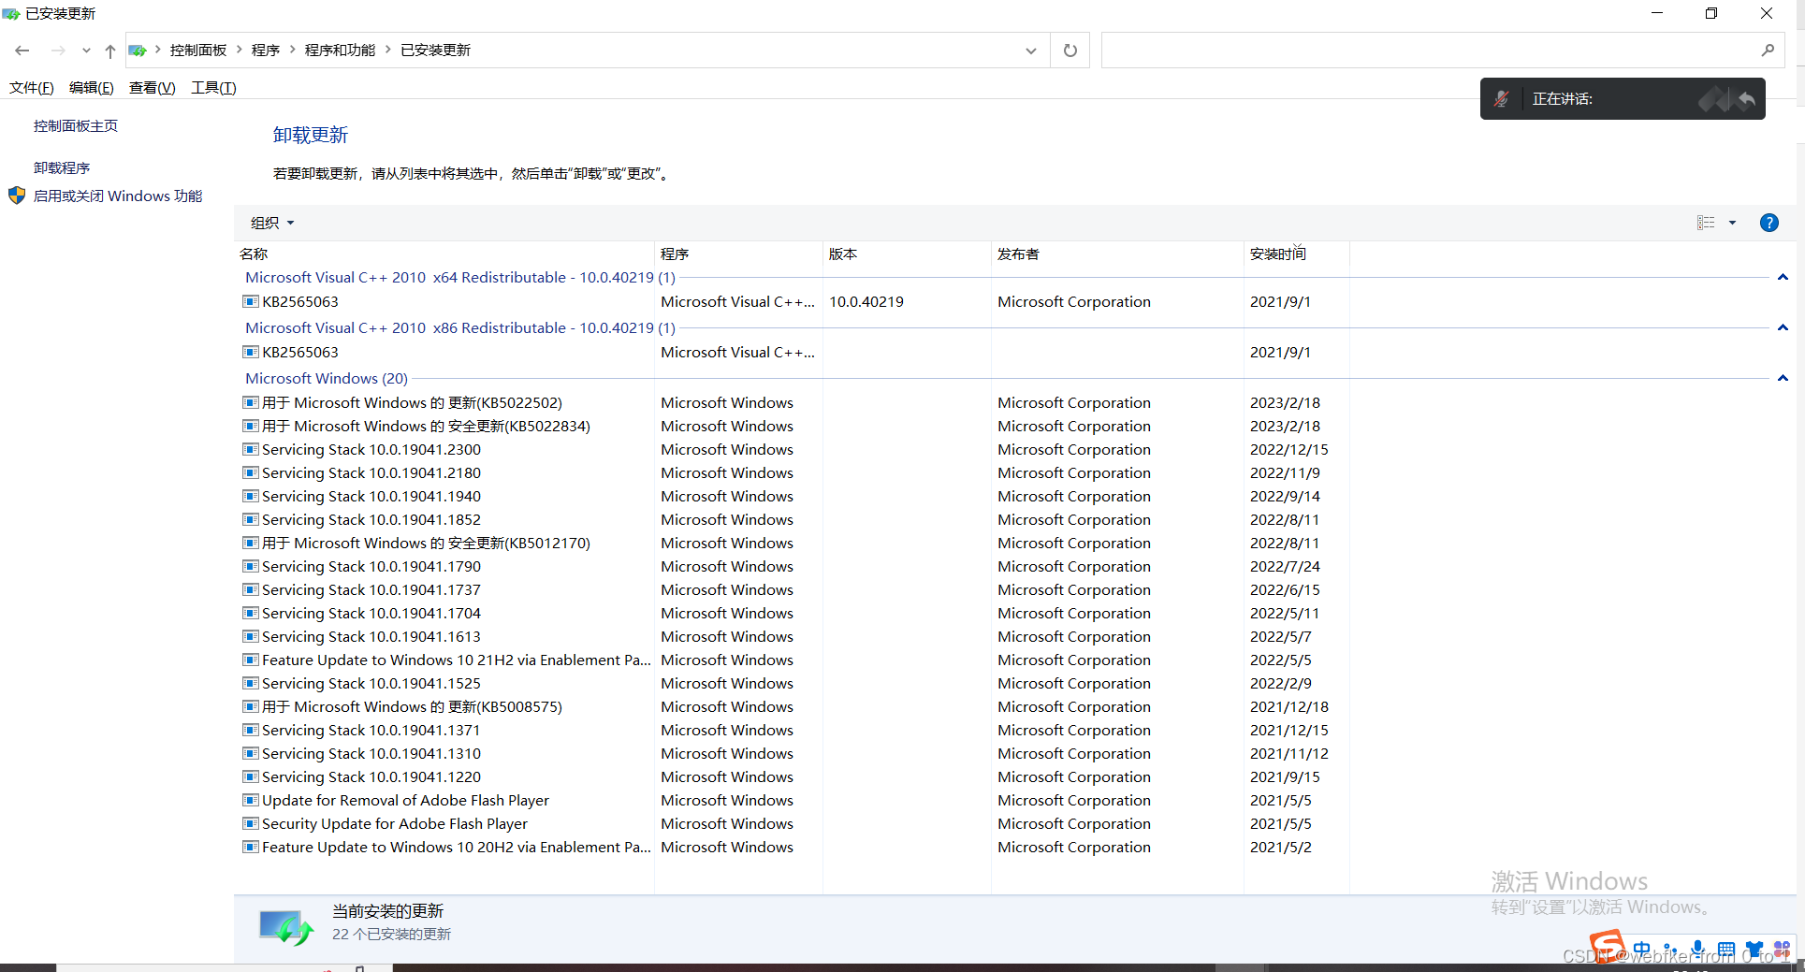Select the KB5008575 update row

click(795, 706)
